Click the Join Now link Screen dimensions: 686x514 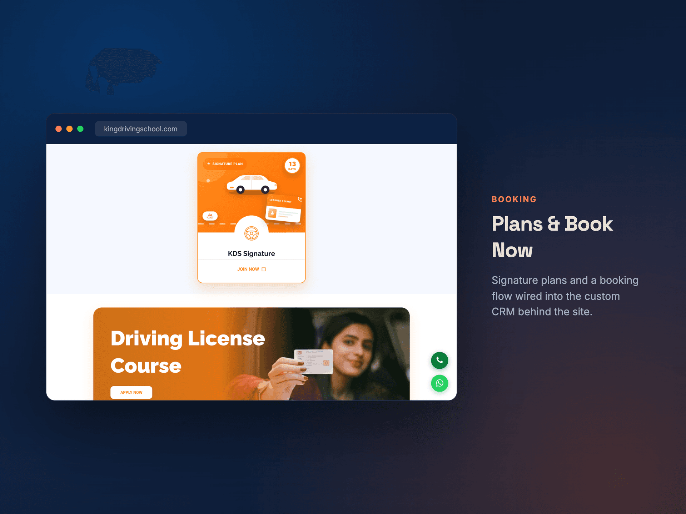248,269
